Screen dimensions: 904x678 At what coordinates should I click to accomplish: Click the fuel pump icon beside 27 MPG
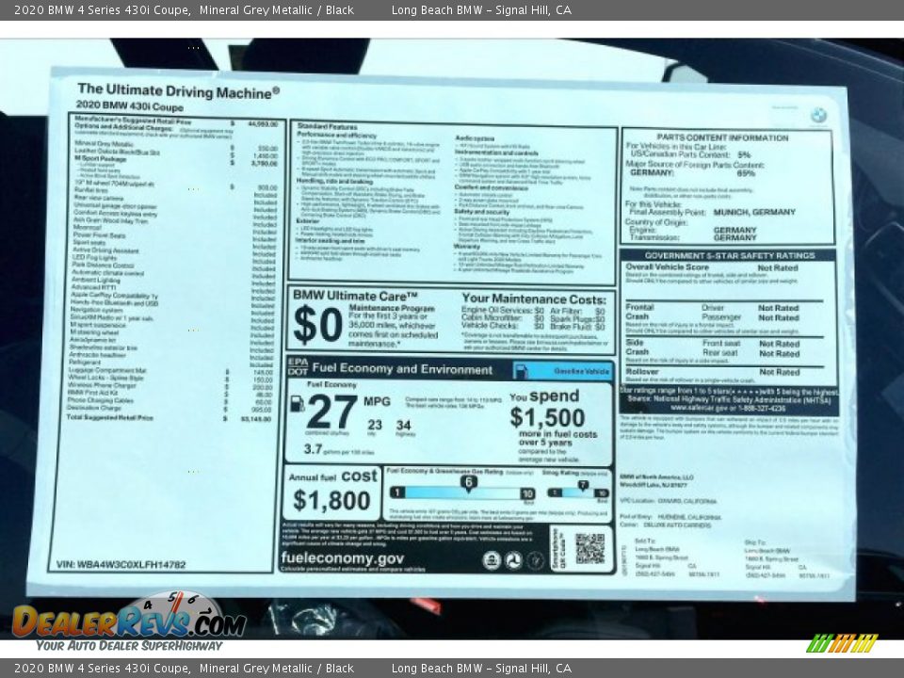tap(297, 403)
